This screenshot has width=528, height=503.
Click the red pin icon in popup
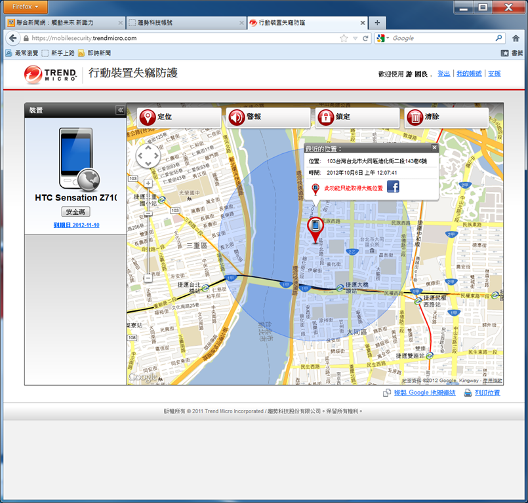point(315,189)
